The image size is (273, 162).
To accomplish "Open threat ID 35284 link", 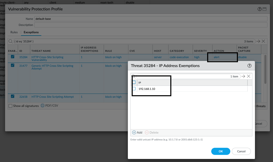I will (x=23, y=57).
